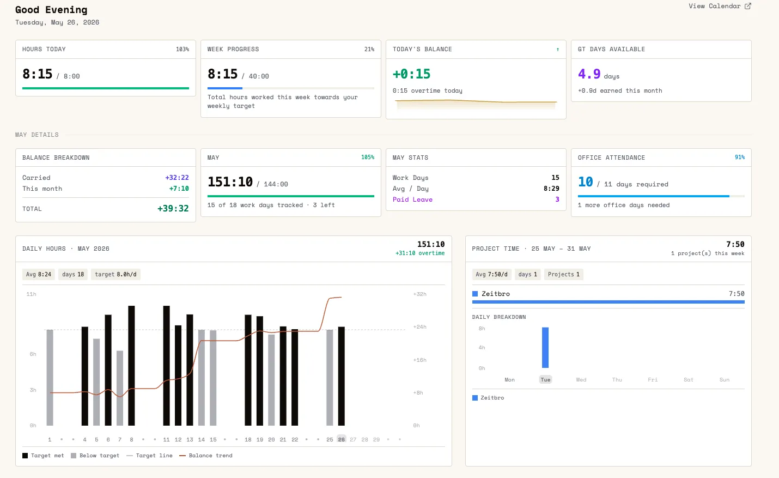Screen dimensions: 779x478
Task: Select the 'Mon' day label
Action: [x=509, y=380]
